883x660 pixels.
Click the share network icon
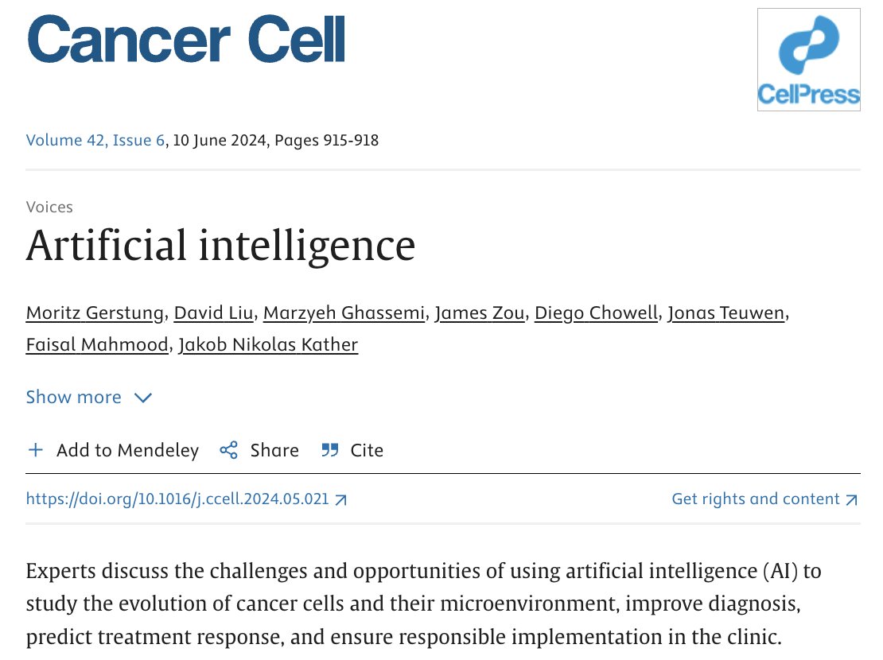[228, 450]
